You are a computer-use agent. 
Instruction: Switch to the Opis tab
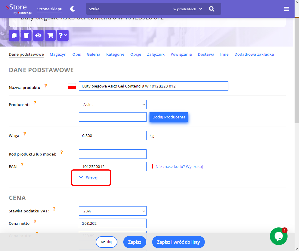pyautogui.click(x=77, y=54)
